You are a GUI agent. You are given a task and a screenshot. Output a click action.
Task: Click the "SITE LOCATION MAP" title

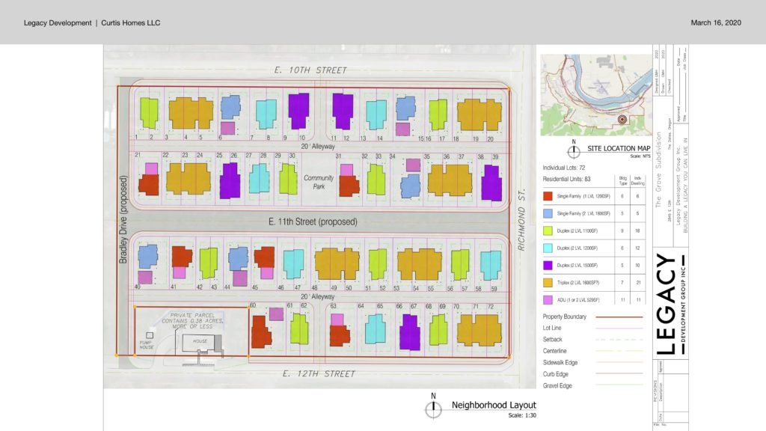[x=619, y=149]
